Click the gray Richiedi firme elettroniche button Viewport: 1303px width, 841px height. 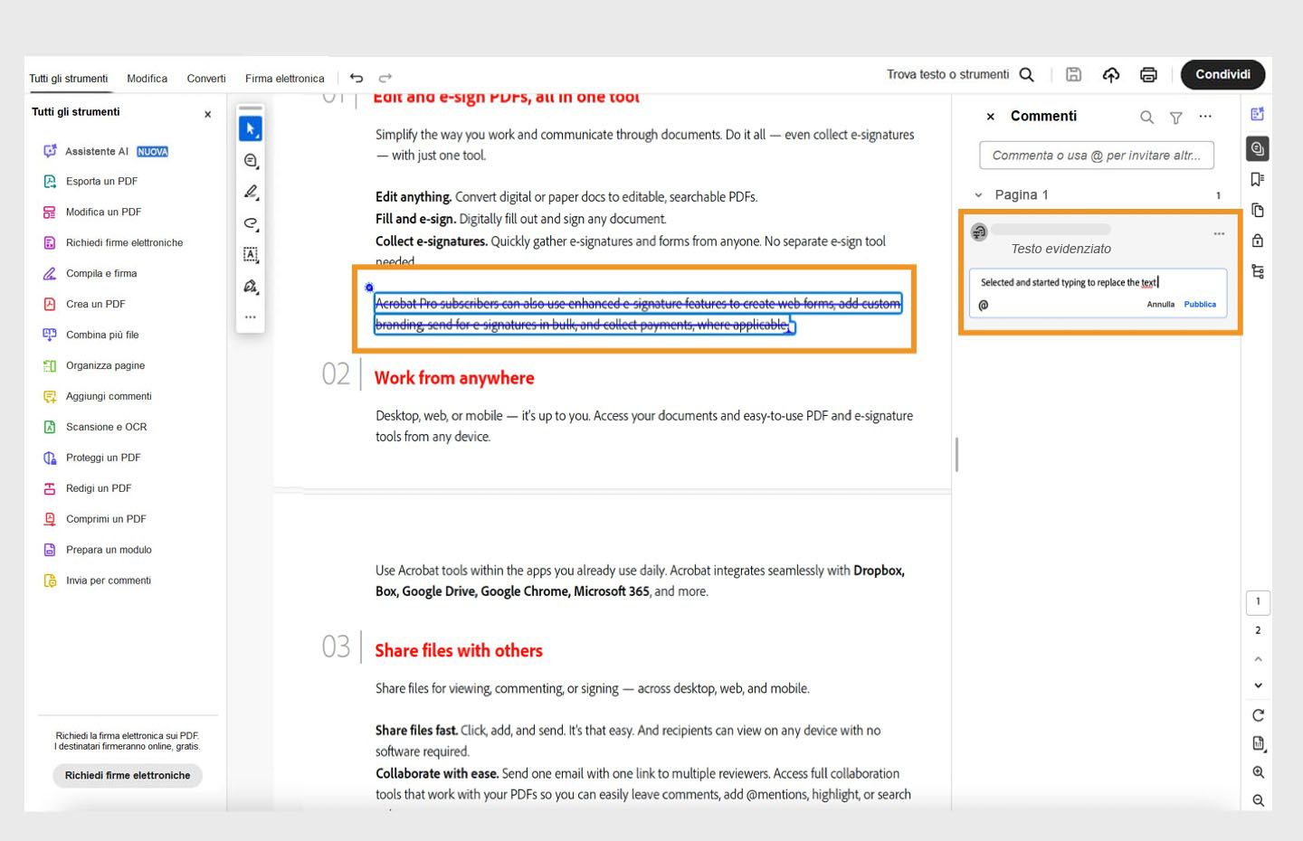click(128, 775)
